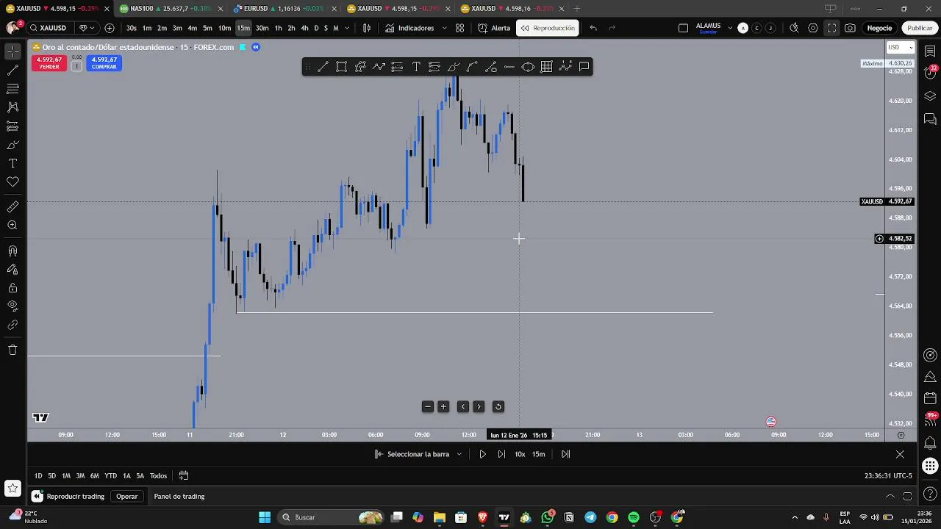This screenshot has height=529, width=941.
Task: Change the 10x replay speed
Action: click(520, 454)
